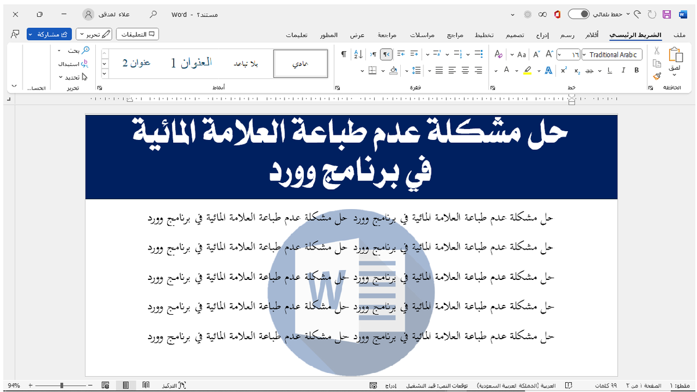
Task: Switch to Read Mode view icon
Action: click(x=146, y=385)
